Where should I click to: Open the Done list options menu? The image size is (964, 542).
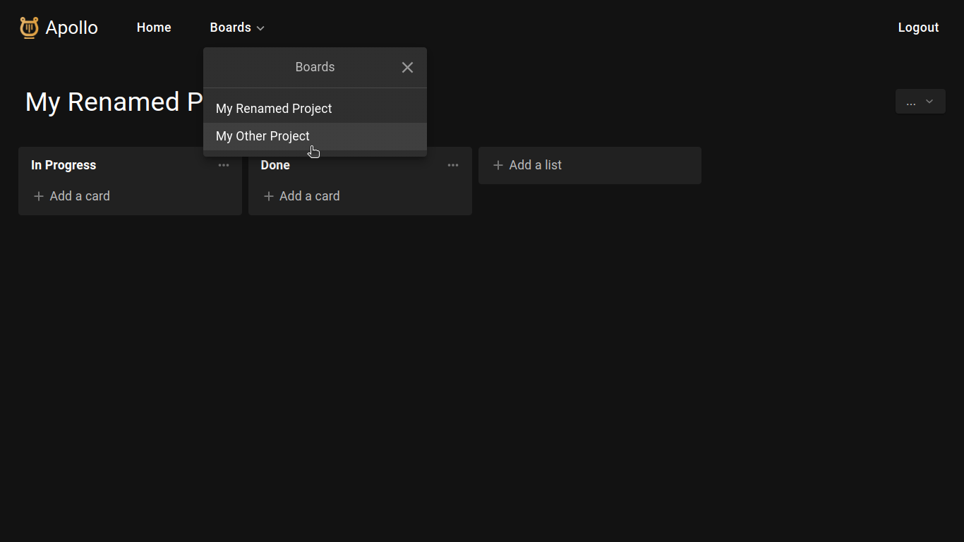[x=453, y=165]
